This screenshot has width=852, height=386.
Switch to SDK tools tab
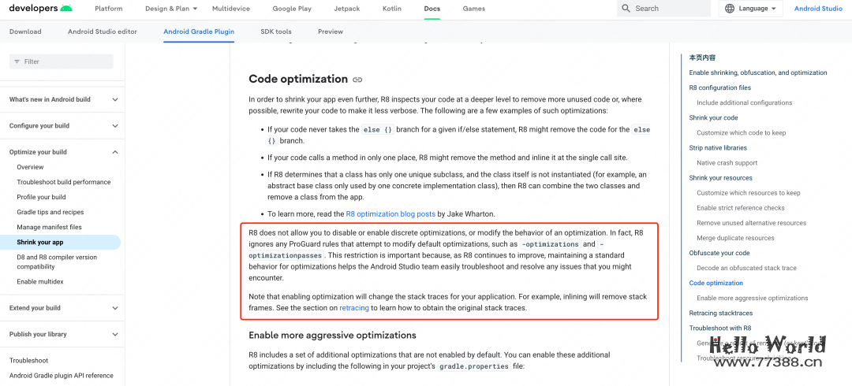tap(276, 32)
